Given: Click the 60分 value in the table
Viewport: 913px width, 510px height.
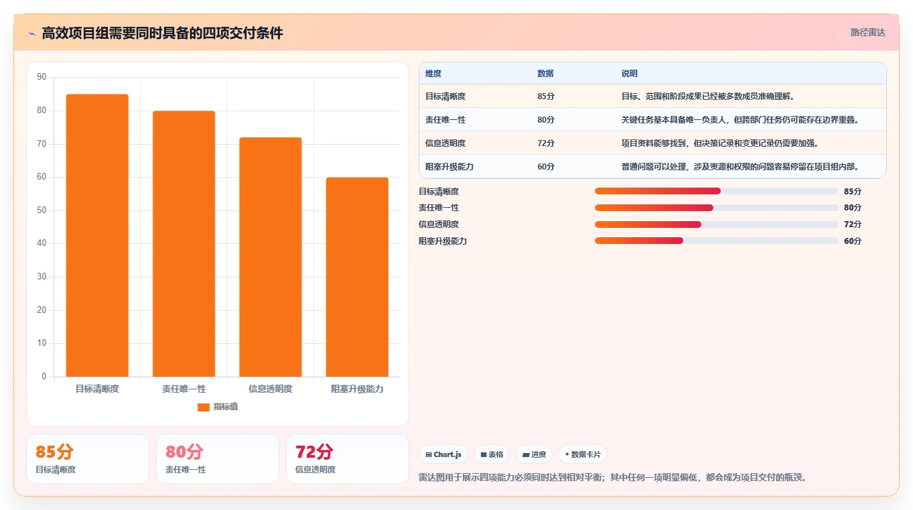Looking at the screenshot, I should 546,167.
